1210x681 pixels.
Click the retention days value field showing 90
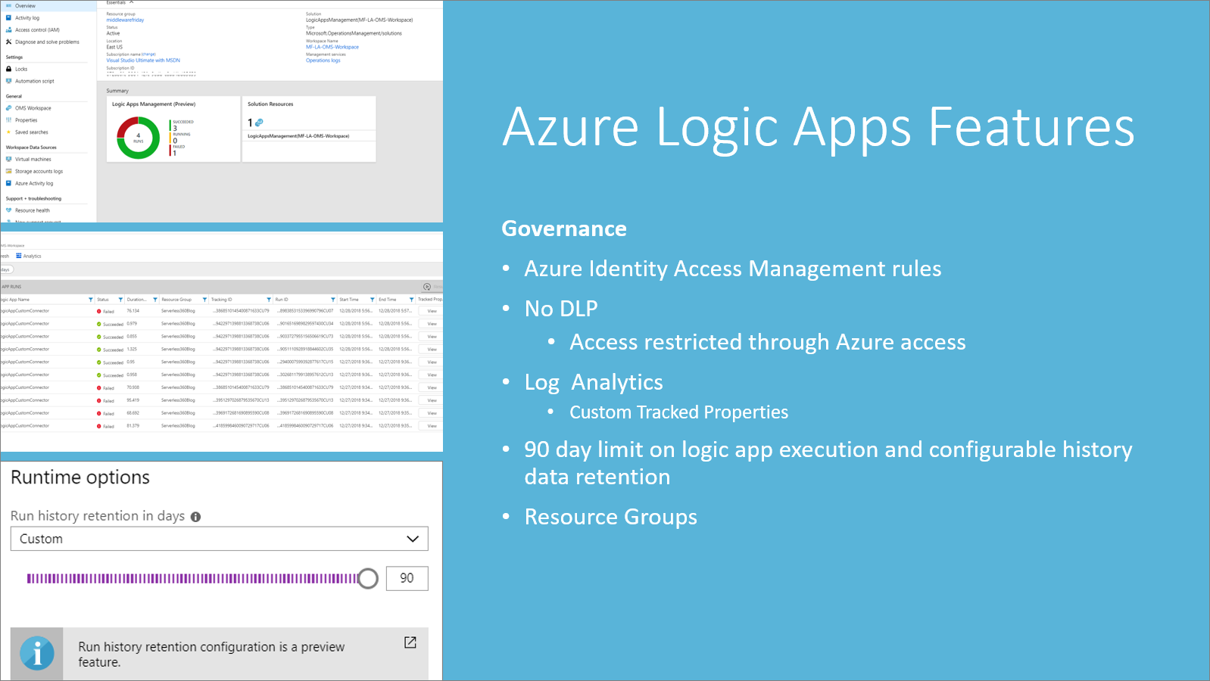[x=407, y=578]
